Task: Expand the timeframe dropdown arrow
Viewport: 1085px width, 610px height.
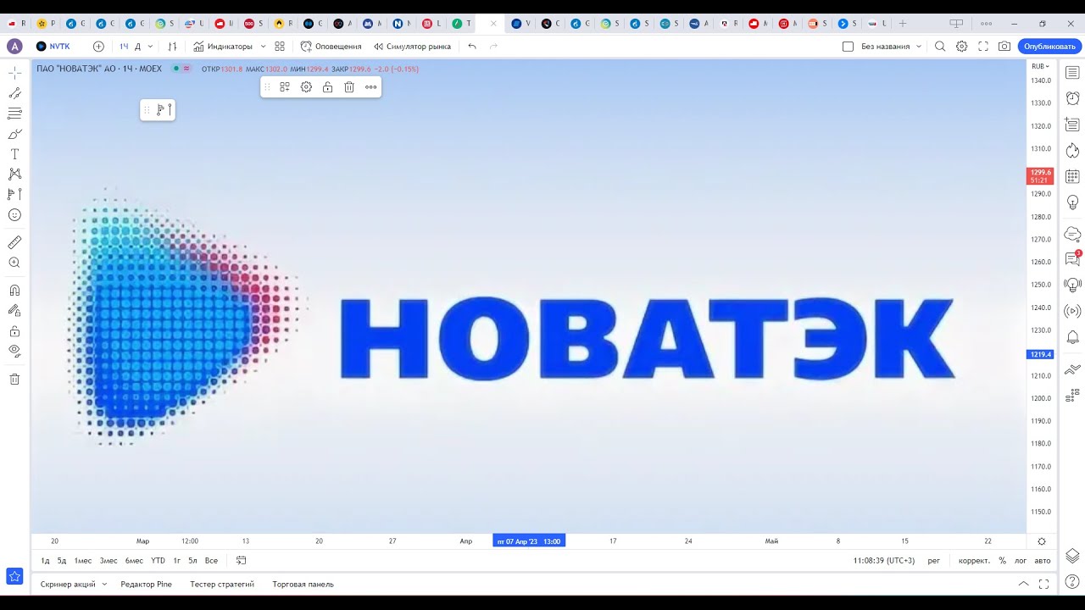Action: tap(151, 47)
